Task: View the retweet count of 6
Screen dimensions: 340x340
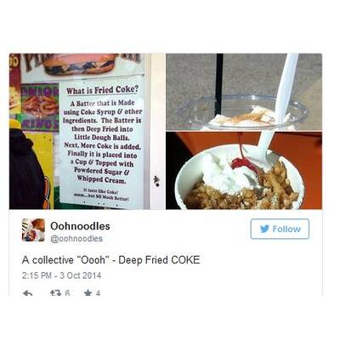Action: tap(67, 293)
